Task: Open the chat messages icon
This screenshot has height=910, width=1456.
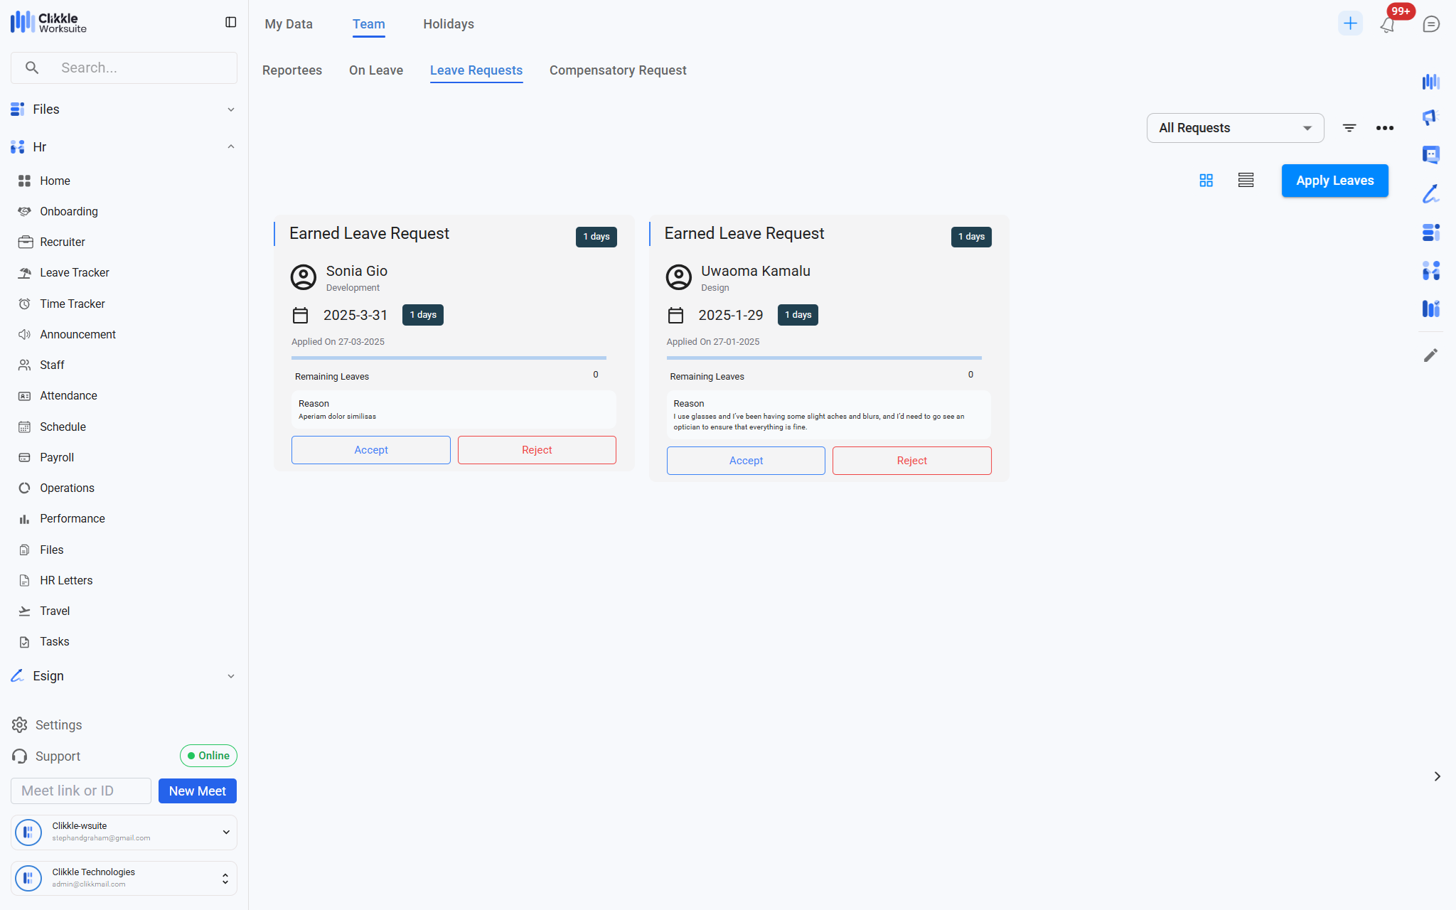Action: pyautogui.click(x=1431, y=24)
